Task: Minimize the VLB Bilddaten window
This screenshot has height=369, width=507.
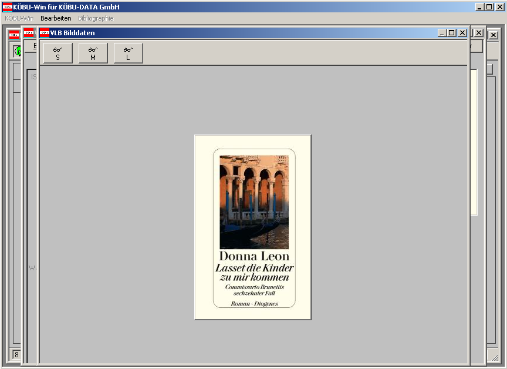Action: coord(442,33)
